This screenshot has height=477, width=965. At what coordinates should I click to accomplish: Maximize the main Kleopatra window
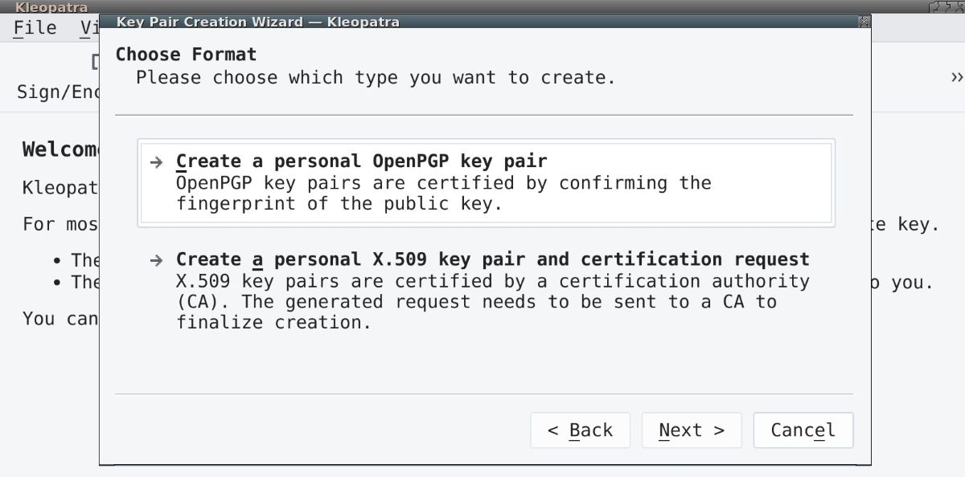click(x=947, y=7)
